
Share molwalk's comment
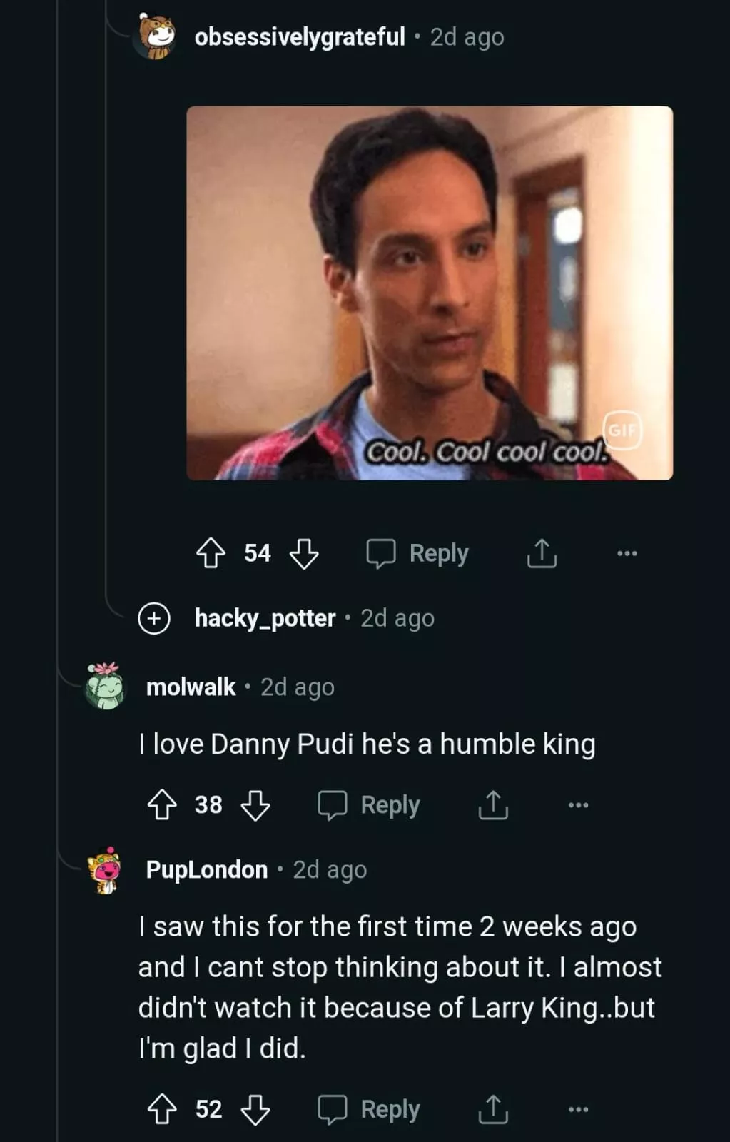coord(493,805)
